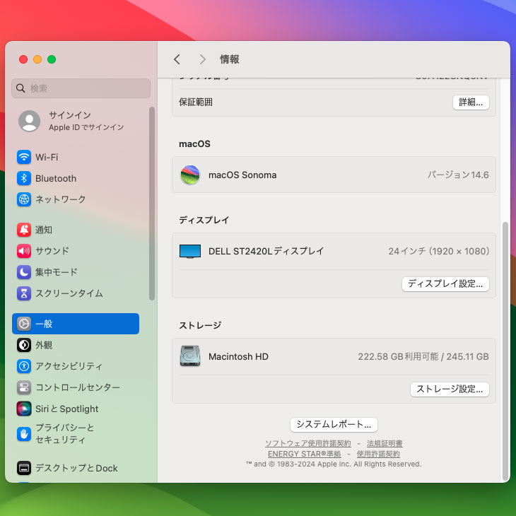
Task: Click the DELL display monitor icon
Action: pos(190,251)
